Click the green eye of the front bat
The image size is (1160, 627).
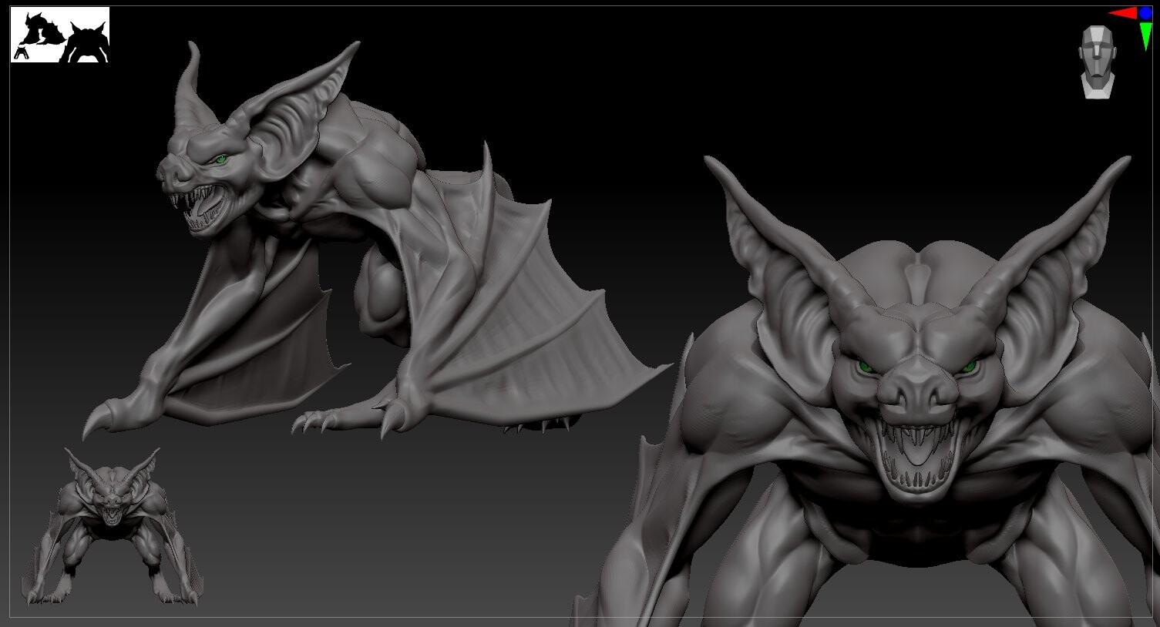coord(866,368)
